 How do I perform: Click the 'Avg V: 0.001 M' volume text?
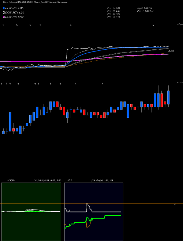pos(145,8)
